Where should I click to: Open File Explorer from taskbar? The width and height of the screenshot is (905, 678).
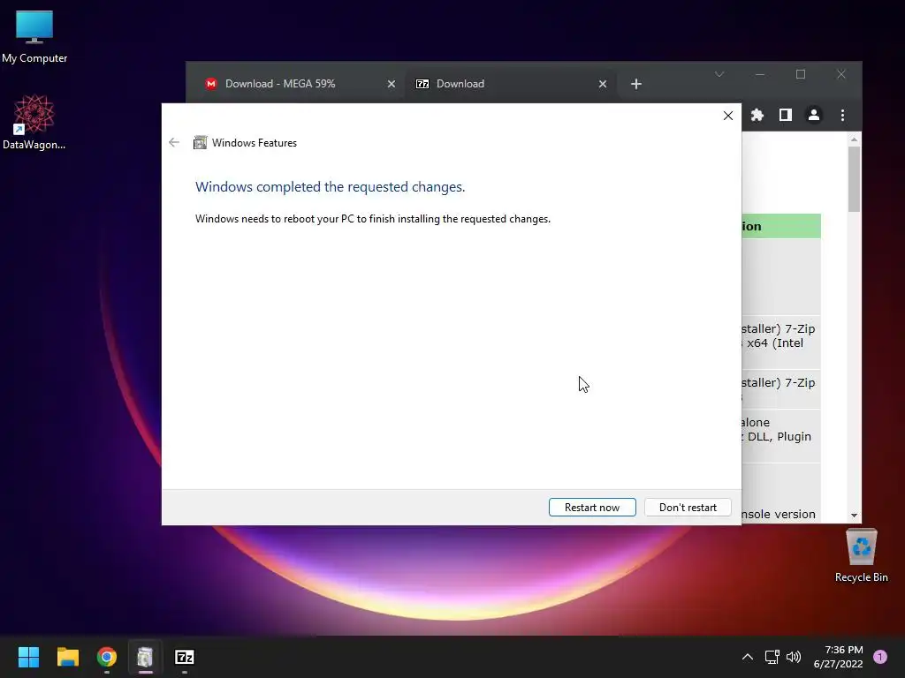[67, 657]
